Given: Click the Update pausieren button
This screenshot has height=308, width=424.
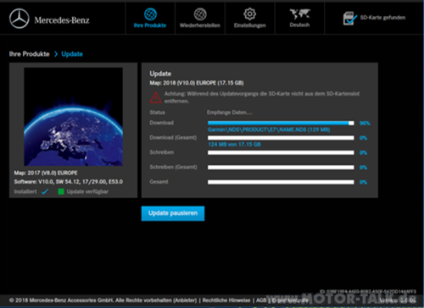Looking at the screenshot, I should click(x=173, y=213).
